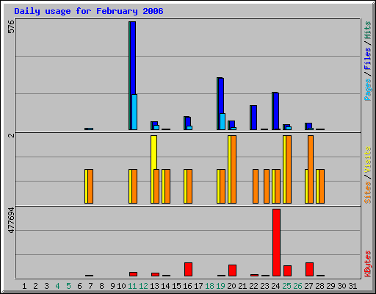The height and width of the screenshot is (294, 376).
Task: Click day label 28 on the axis
Action: pyautogui.click(x=319, y=286)
